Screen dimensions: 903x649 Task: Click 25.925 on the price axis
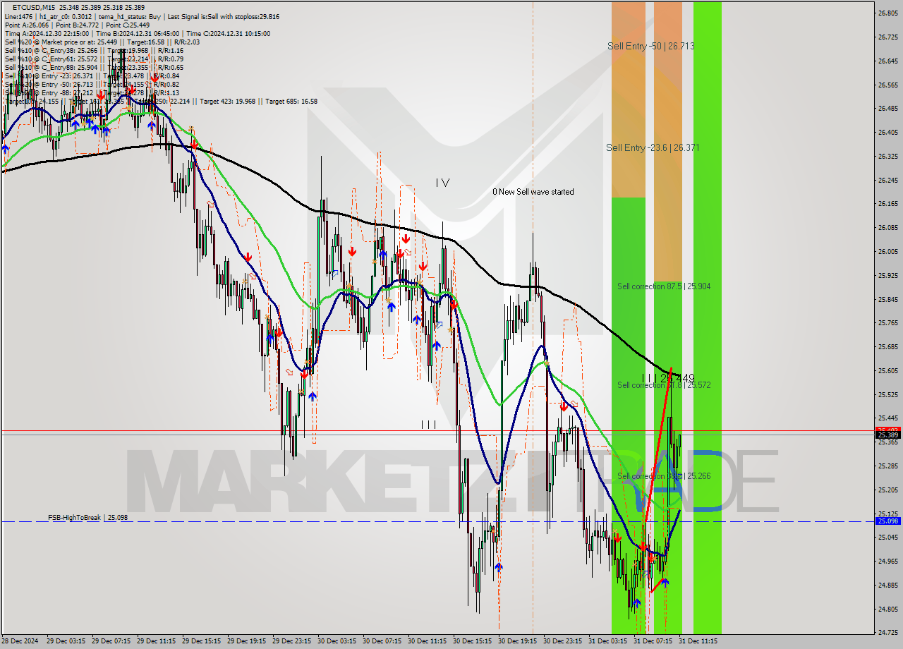[x=887, y=275]
